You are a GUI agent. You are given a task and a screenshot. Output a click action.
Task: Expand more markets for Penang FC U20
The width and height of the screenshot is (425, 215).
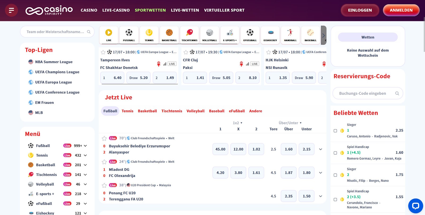[321, 196]
